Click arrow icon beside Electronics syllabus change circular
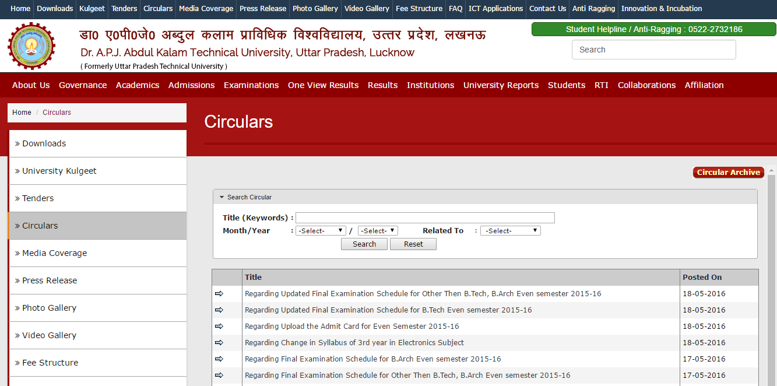 pos(219,342)
